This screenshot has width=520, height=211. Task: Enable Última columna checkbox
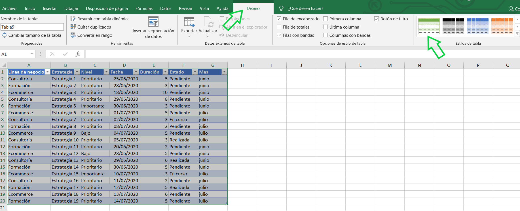tap(325, 27)
